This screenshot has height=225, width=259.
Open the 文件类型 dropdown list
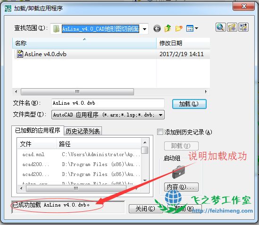[160, 115]
